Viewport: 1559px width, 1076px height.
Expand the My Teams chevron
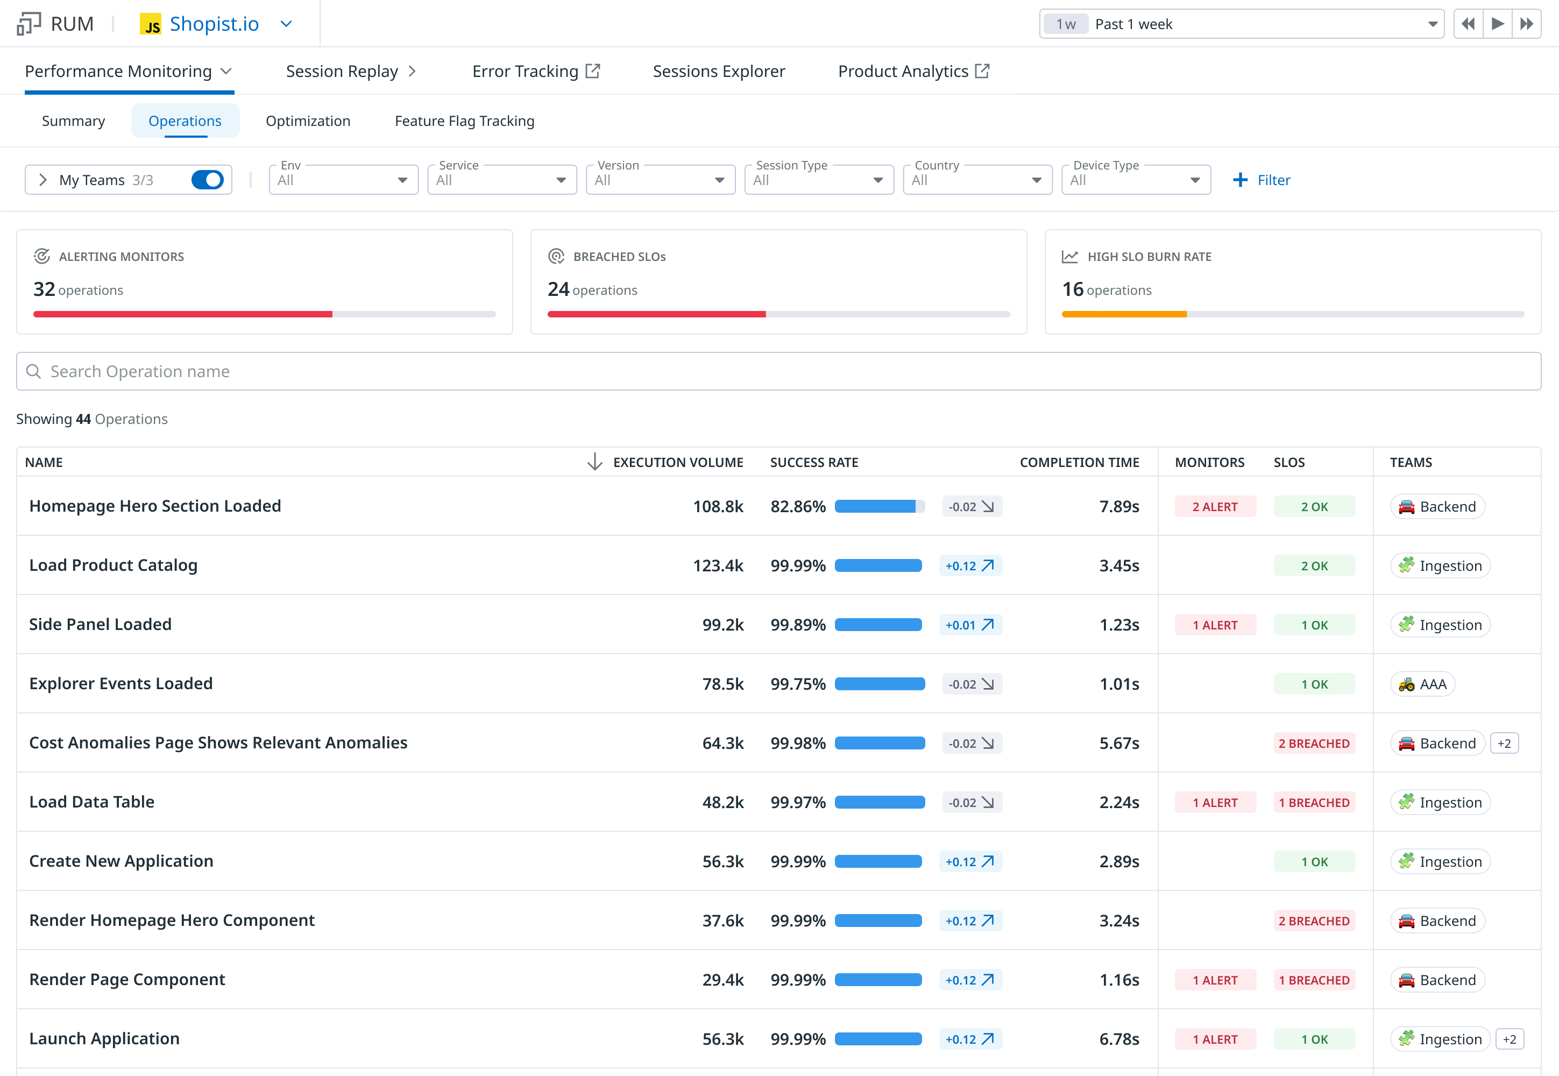coord(43,180)
